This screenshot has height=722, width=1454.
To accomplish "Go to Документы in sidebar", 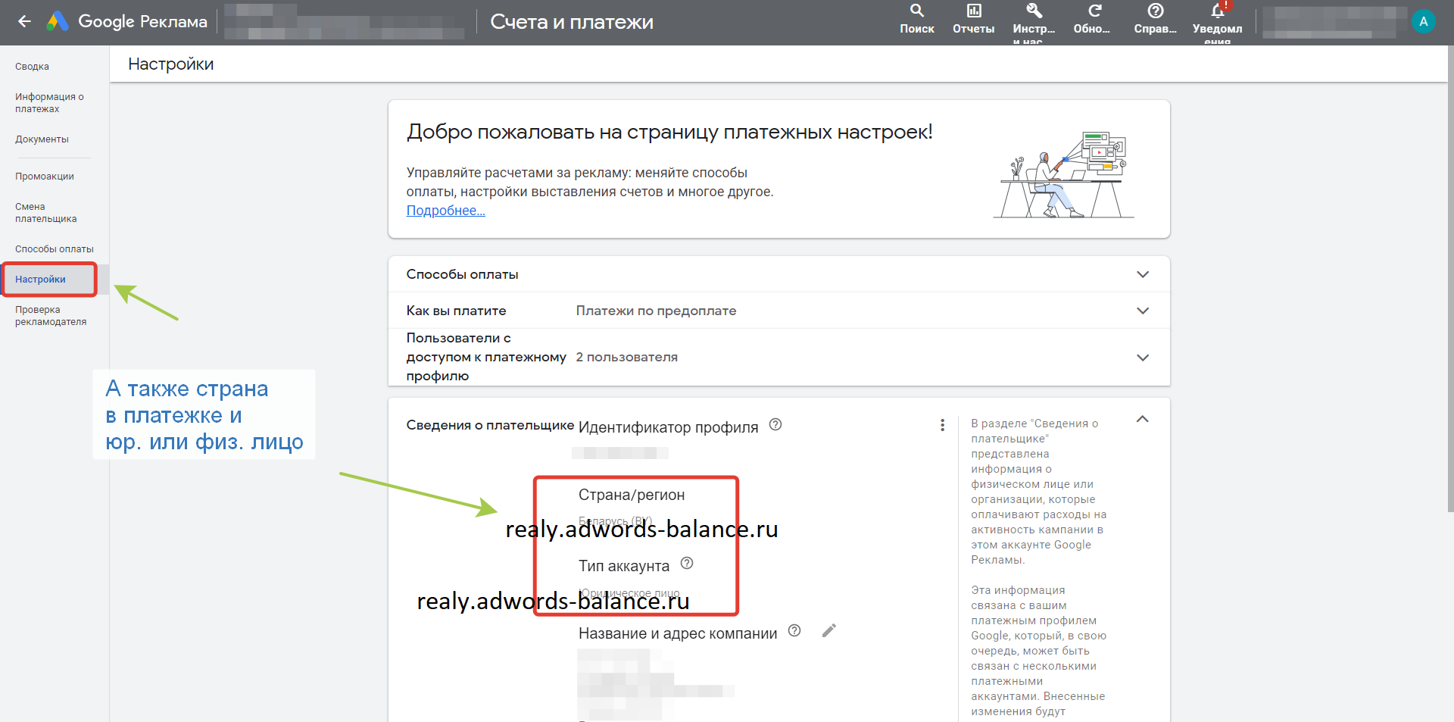I will [x=42, y=139].
